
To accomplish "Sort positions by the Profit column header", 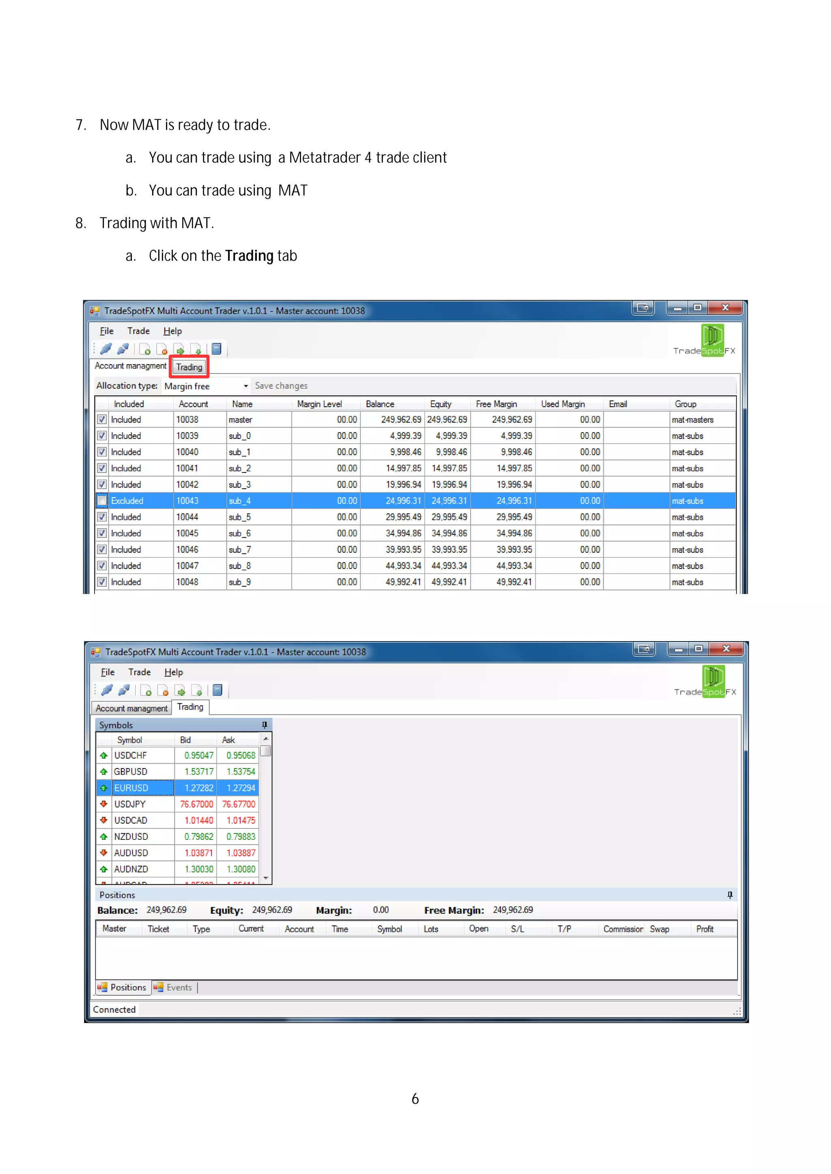I will 714,929.
